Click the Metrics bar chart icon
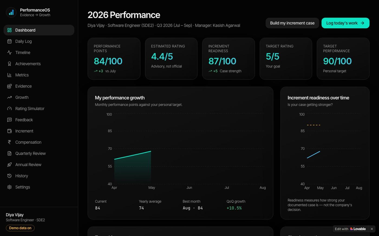This screenshot has height=236, width=379. [9, 75]
